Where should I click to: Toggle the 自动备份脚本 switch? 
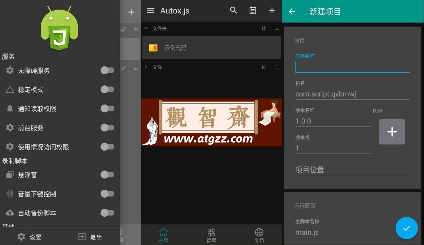[107, 213]
